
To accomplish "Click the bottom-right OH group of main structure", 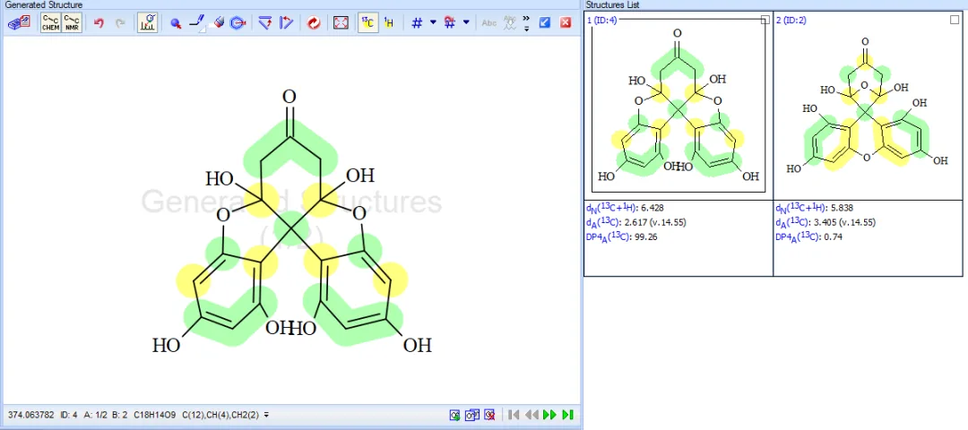I will pos(418,345).
